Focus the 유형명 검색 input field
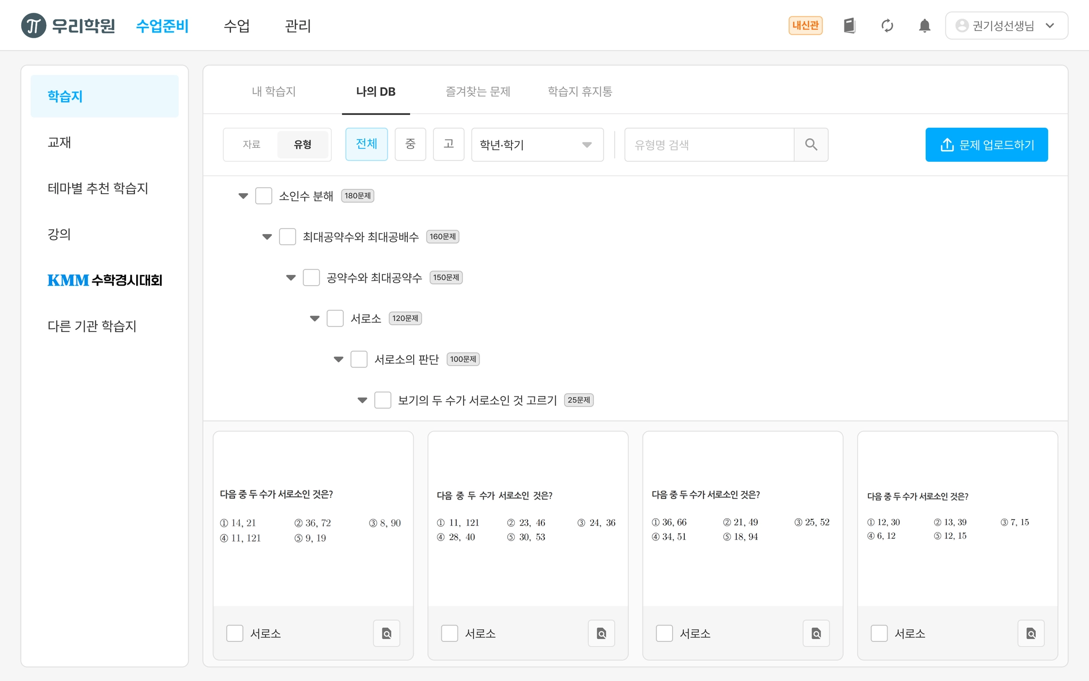The image size is (1089, 681). tap(709, 144)
